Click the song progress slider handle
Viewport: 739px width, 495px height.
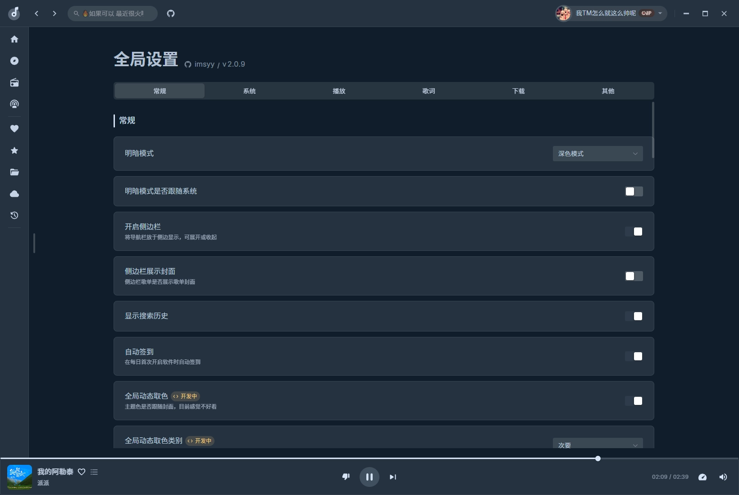(x=598, y=459)
